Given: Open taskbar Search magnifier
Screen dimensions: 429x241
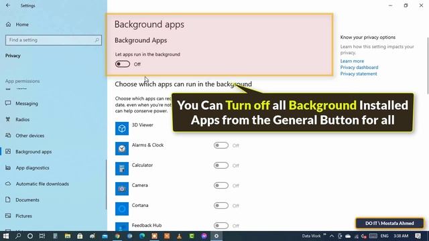Looking at the screenshot, I should (x=18, y=236).
